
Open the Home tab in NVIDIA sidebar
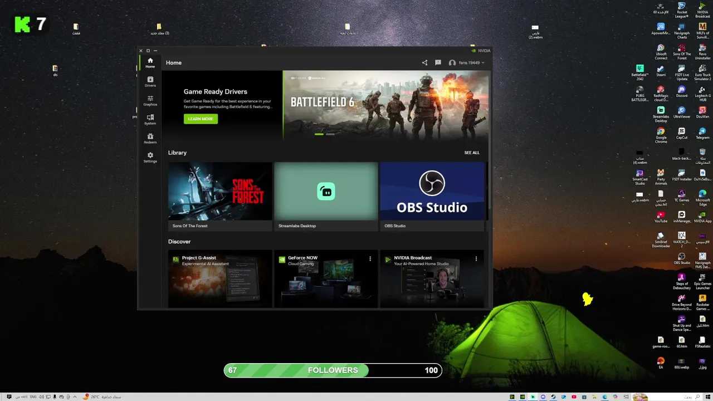(x=150, y=63)
